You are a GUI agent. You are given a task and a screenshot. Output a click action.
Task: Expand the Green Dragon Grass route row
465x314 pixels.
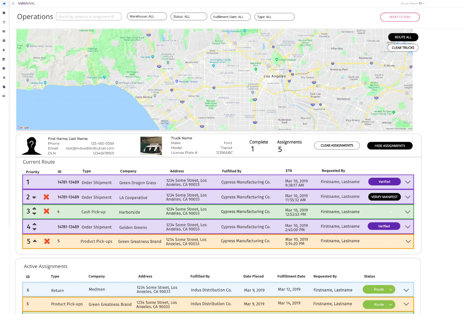tap(408, 182)
